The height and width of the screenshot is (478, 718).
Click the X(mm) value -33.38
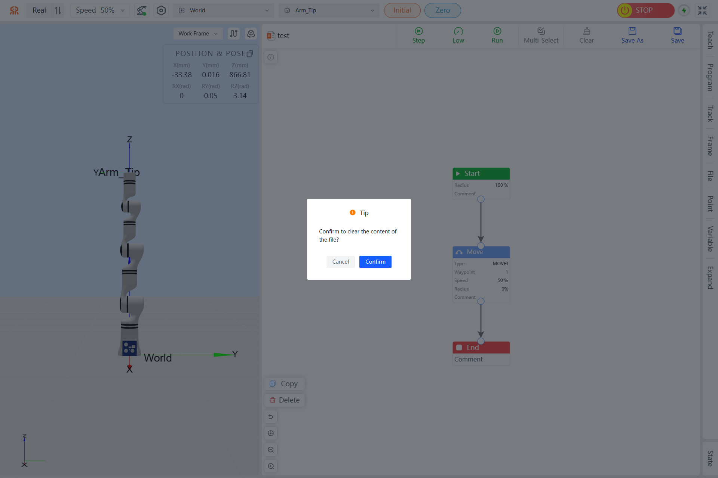[x=181, y=75]
